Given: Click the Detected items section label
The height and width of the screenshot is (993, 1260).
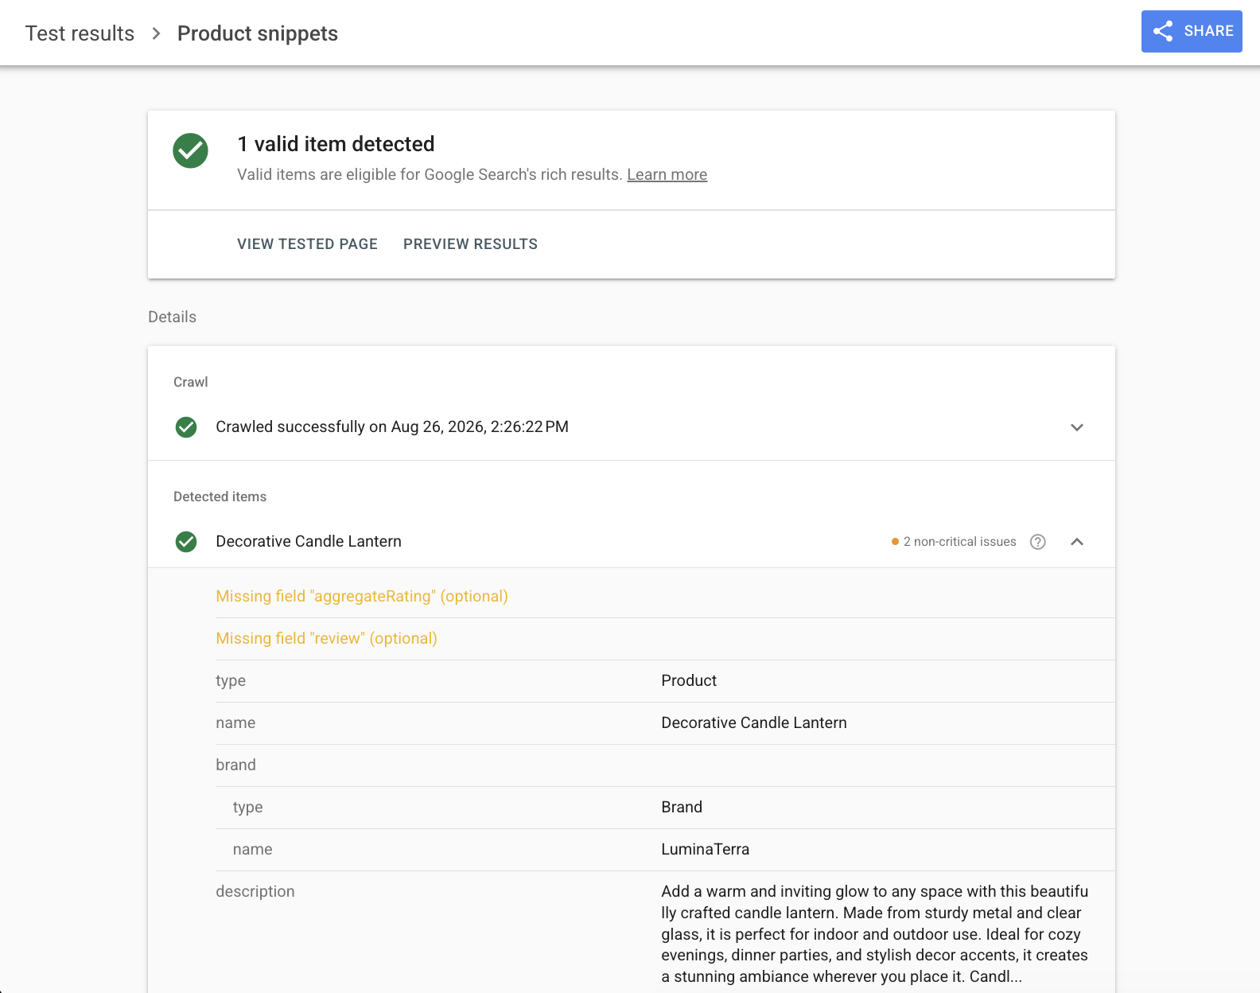Looking at the screenshot, I should 220,496.
